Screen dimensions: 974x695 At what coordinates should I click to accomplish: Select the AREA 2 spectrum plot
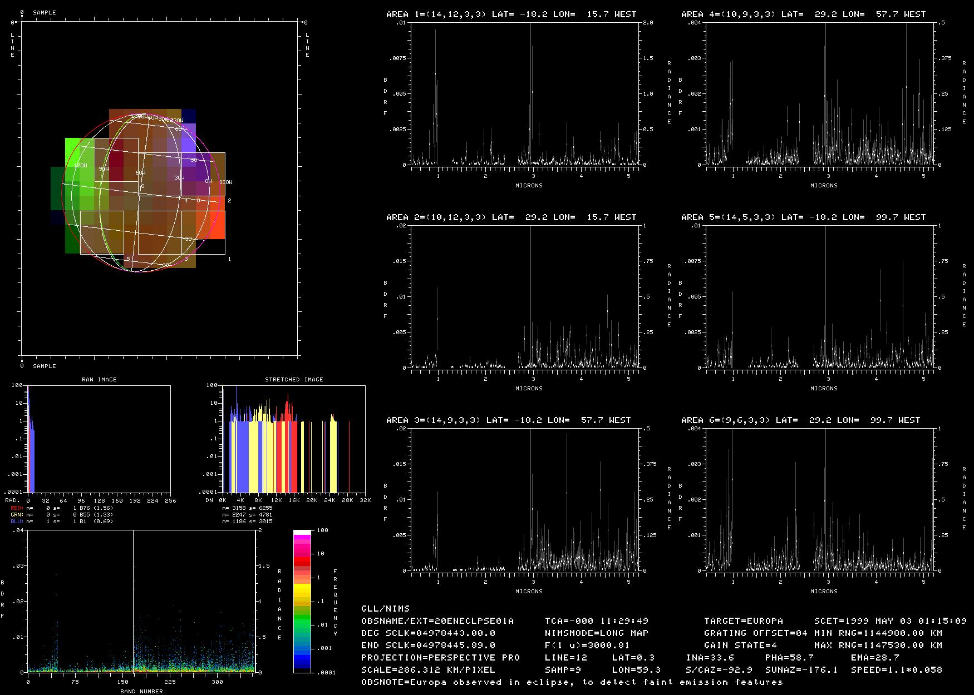coord(525,297)
